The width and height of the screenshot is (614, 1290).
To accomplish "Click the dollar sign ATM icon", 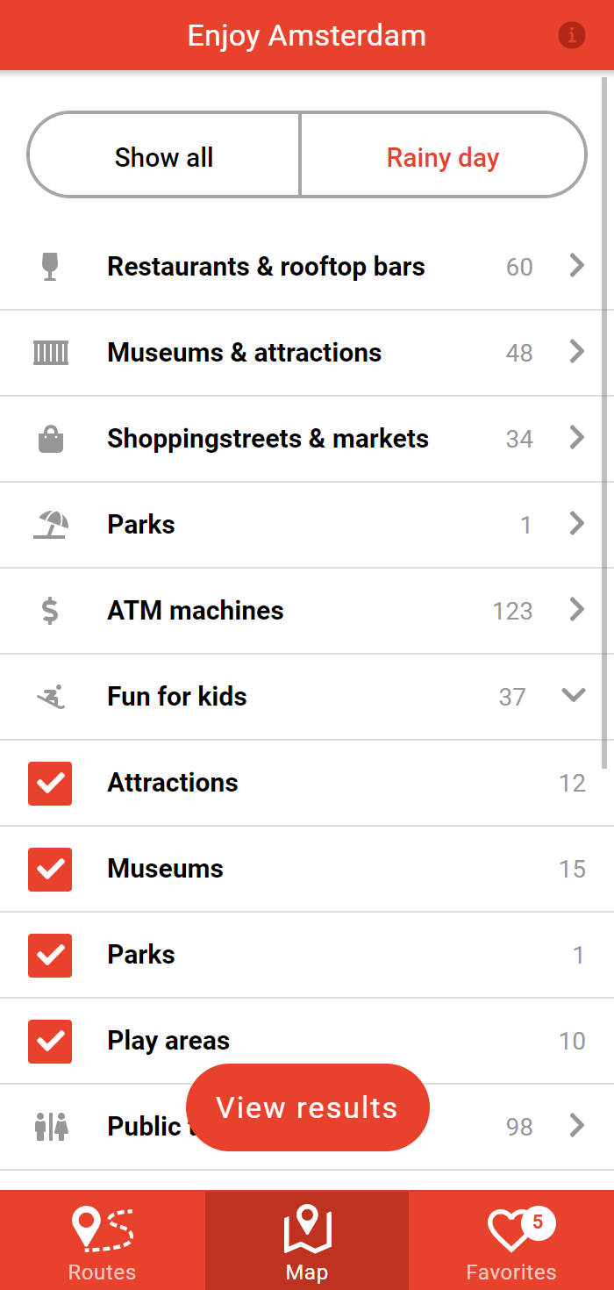I will (x=51, y=611).
